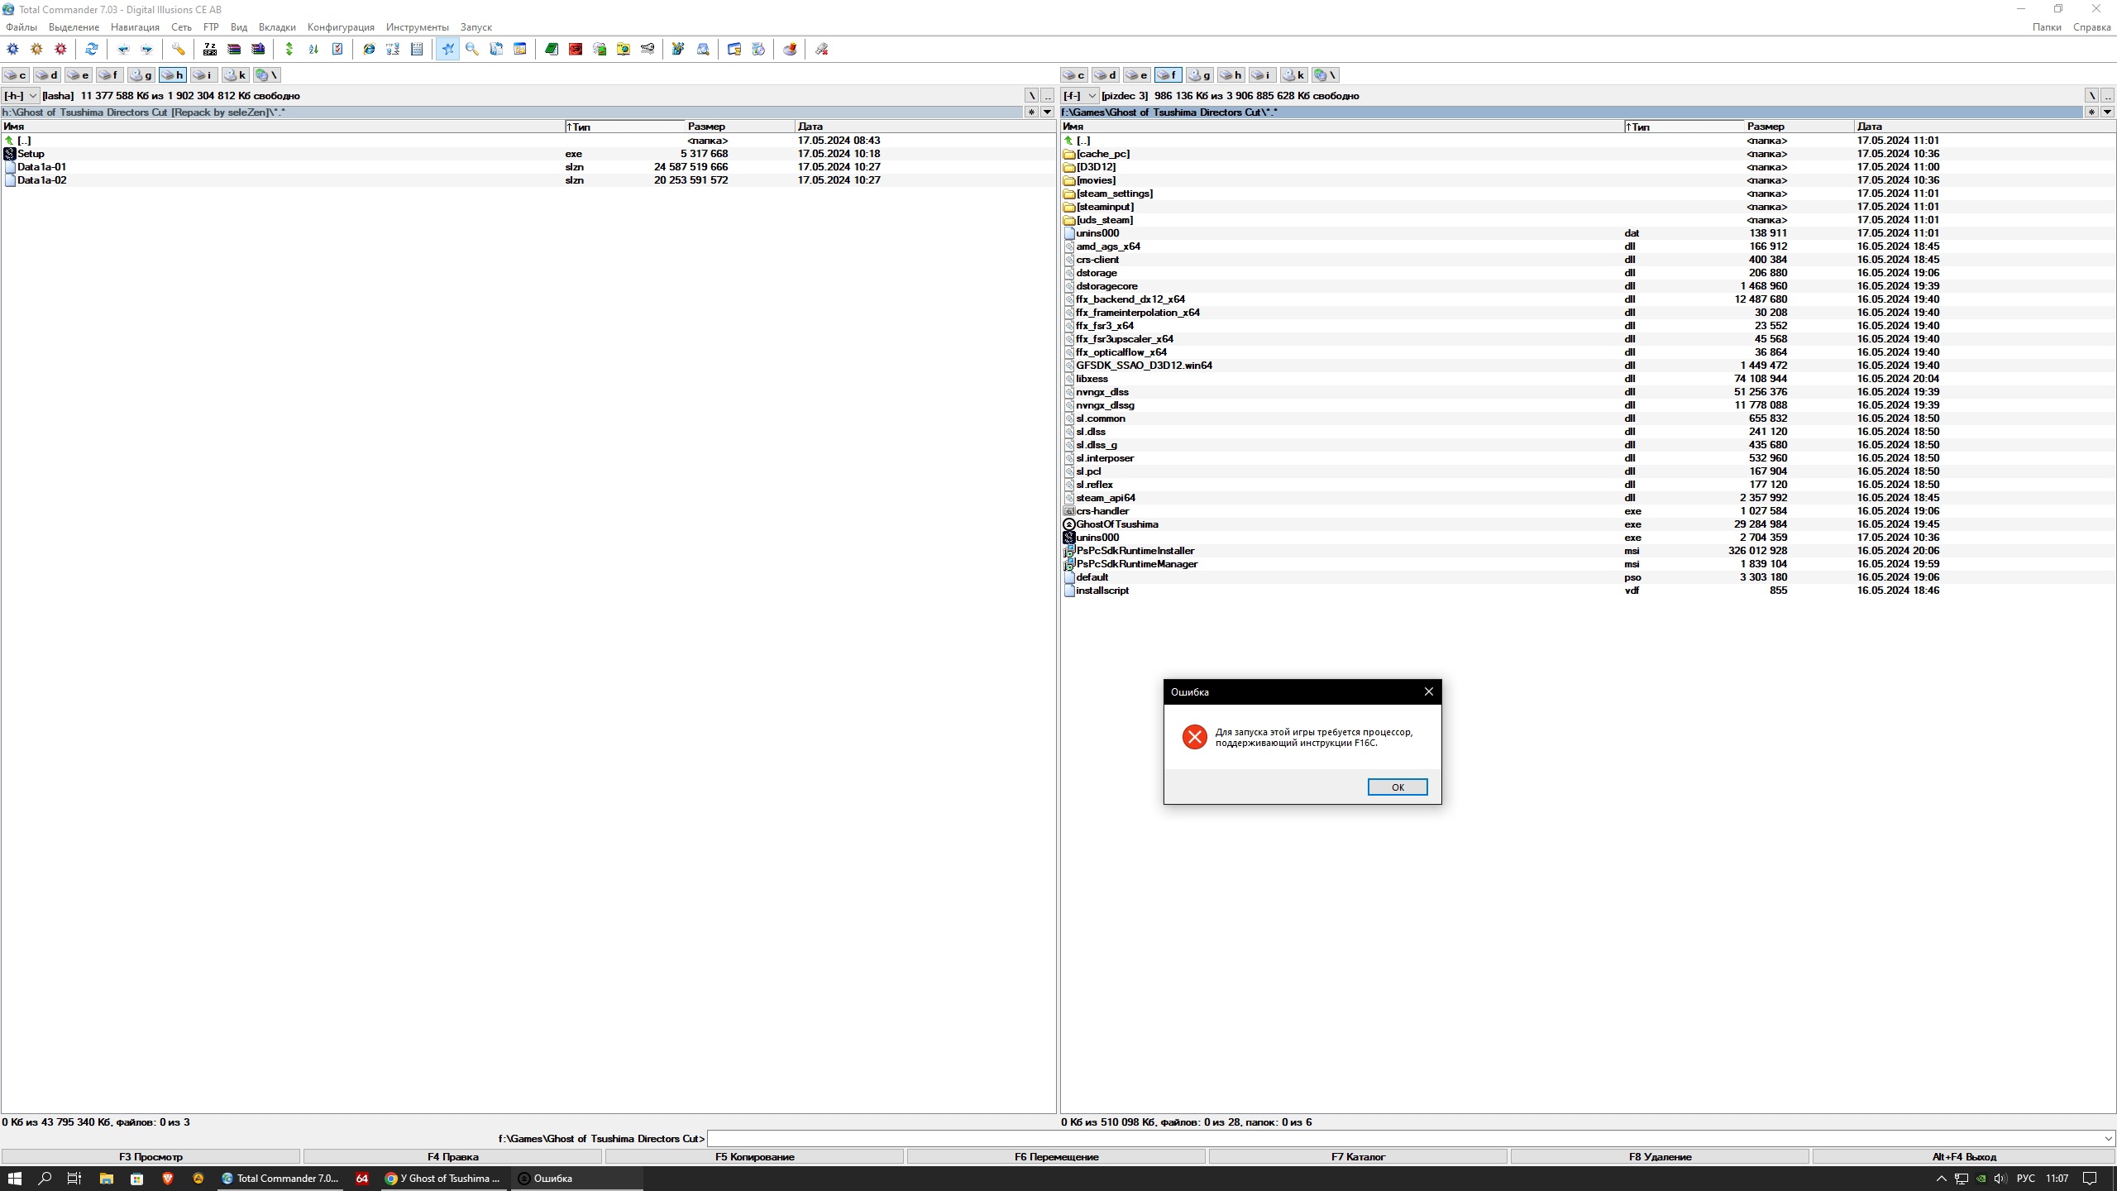
Task: Open left panel drive dropdown [-h-]
Action: [20, 96]
